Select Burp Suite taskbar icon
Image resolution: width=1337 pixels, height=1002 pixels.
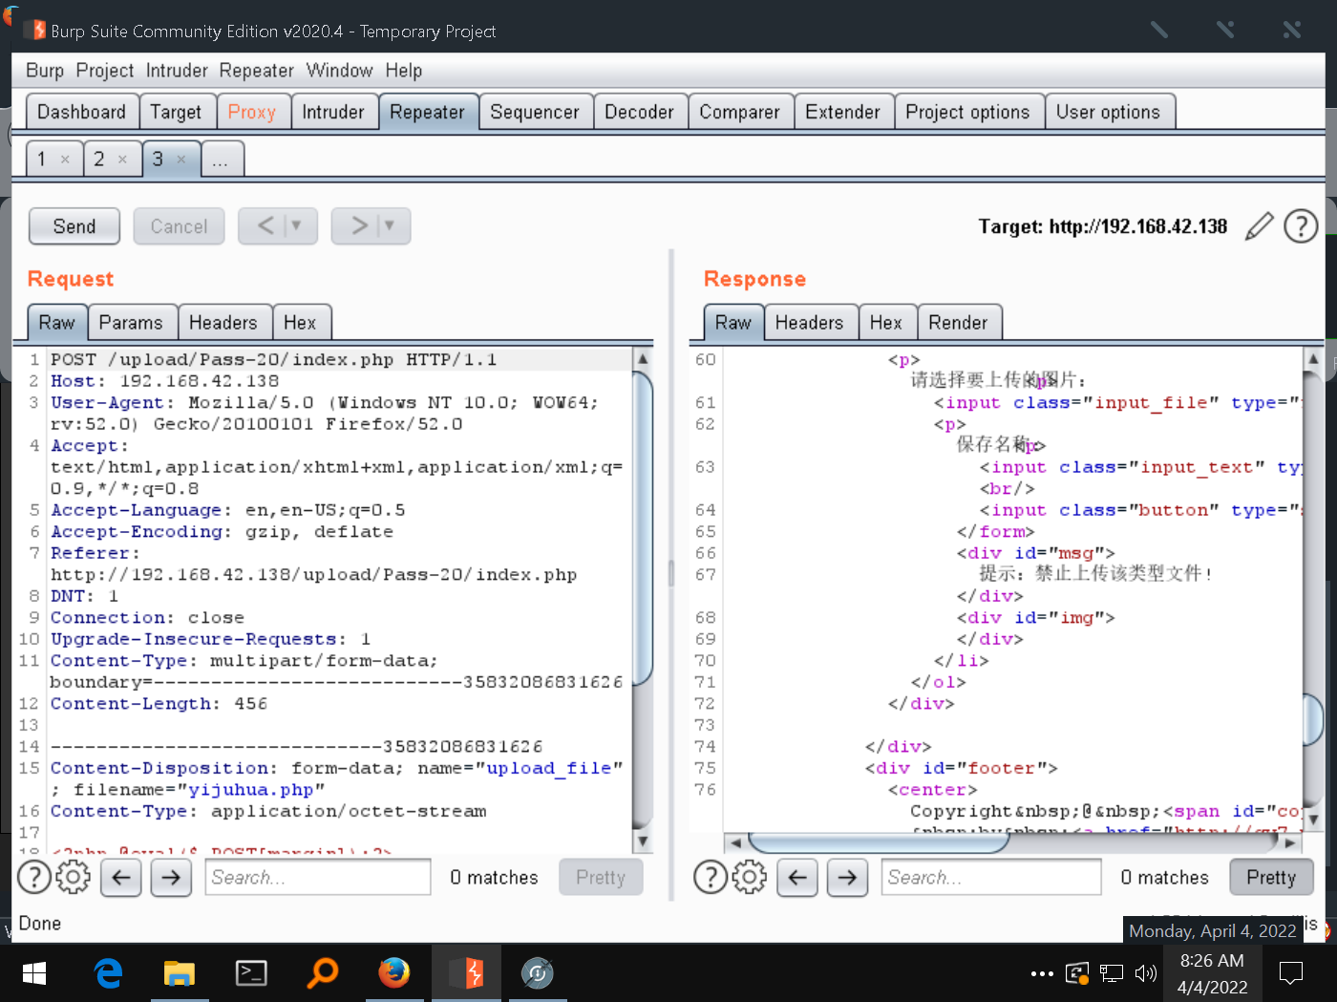(x=466, y=973)
